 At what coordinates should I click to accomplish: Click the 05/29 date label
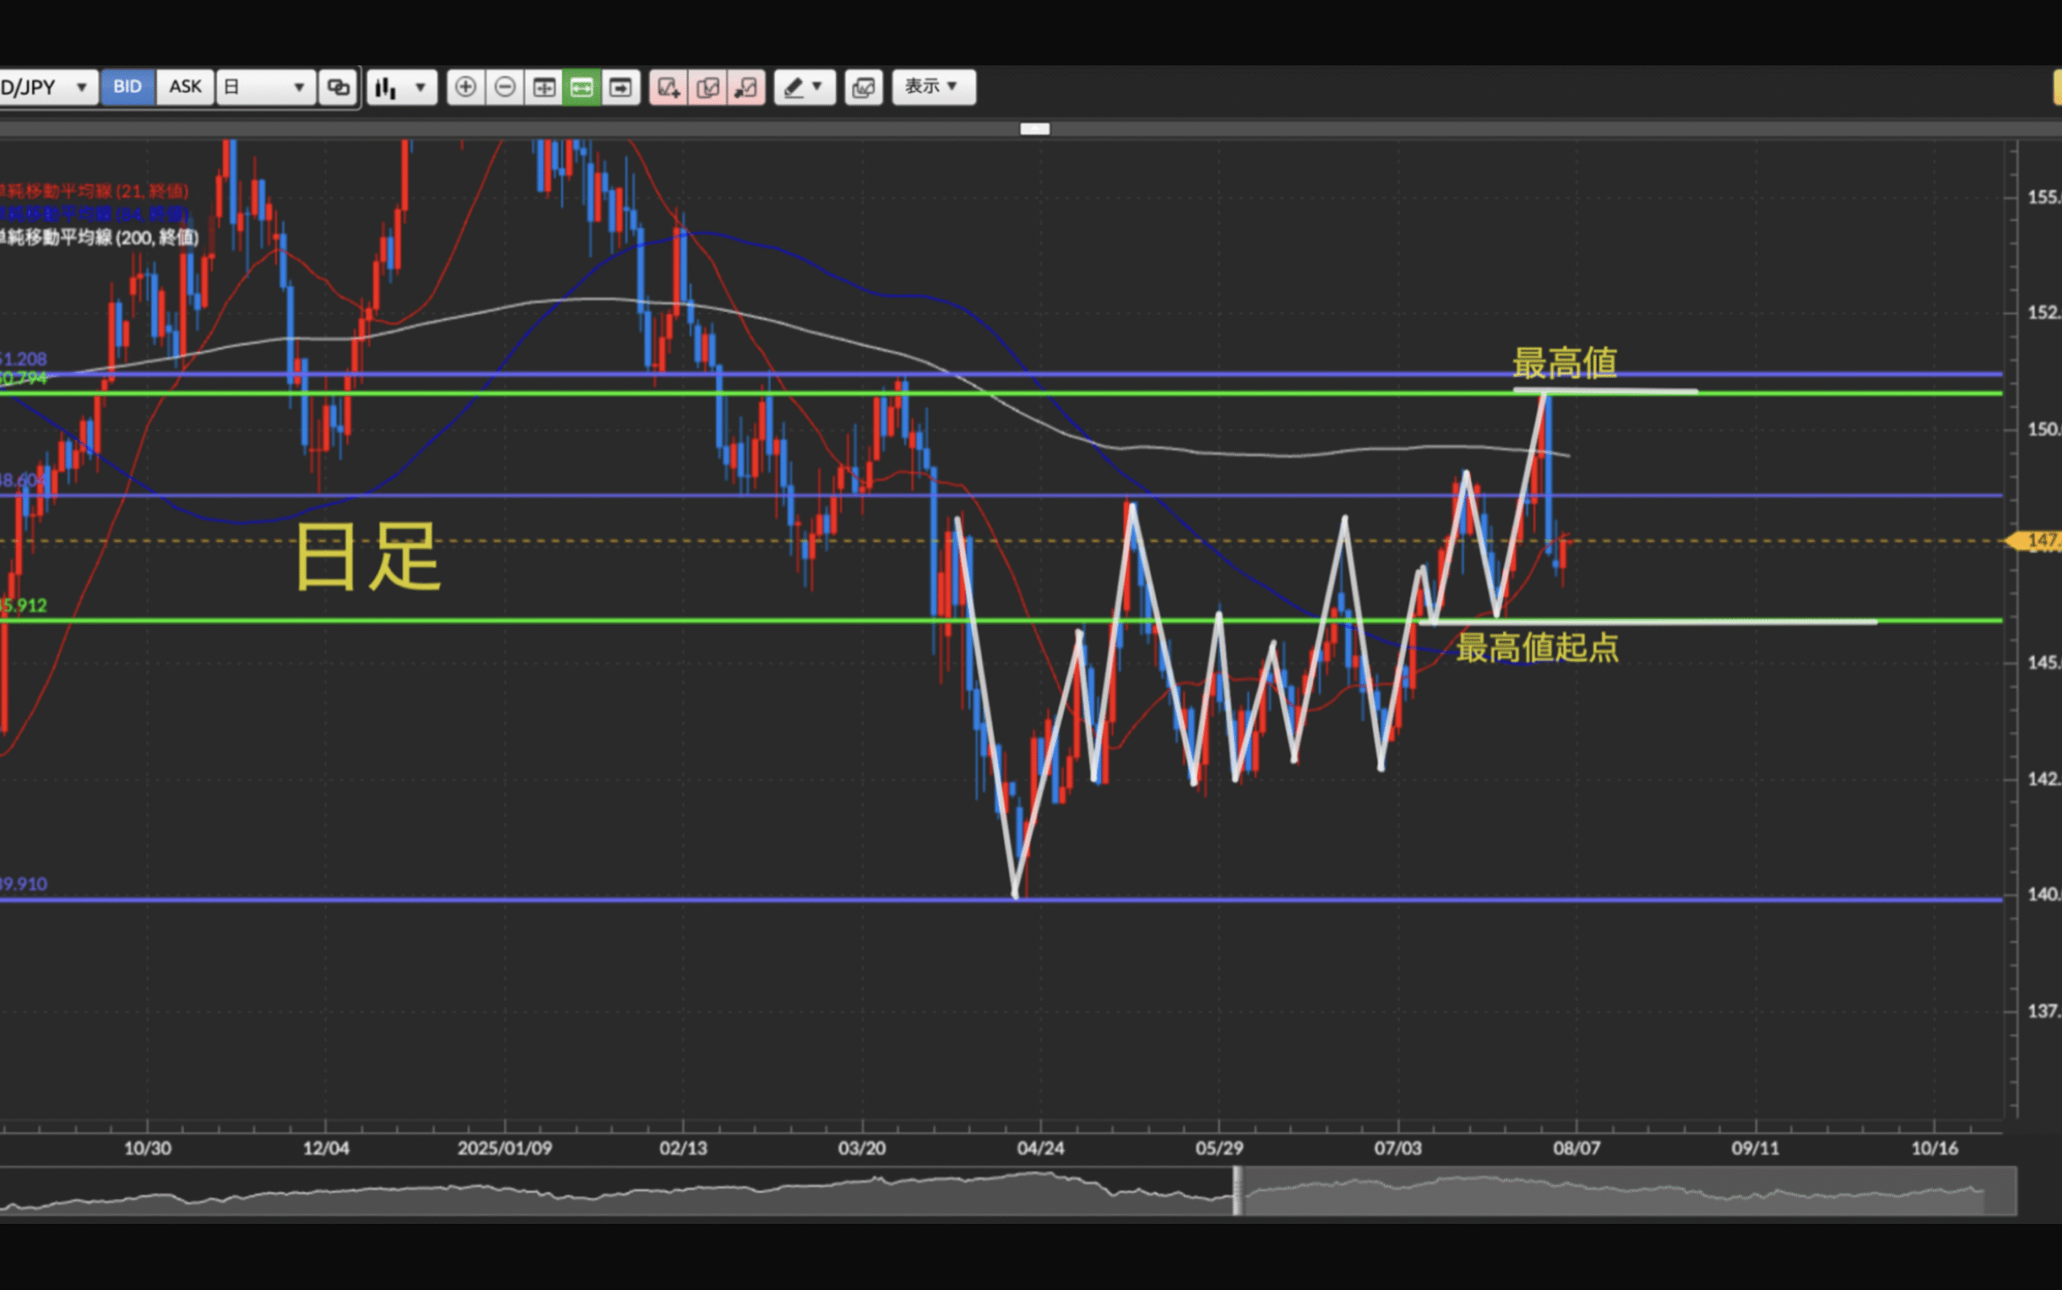1219,1147
